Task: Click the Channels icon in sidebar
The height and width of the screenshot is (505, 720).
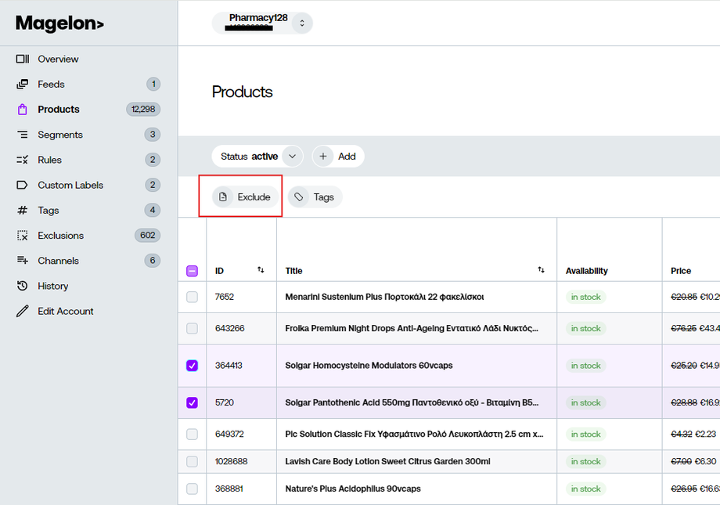Action: click(x=23, y=261)
